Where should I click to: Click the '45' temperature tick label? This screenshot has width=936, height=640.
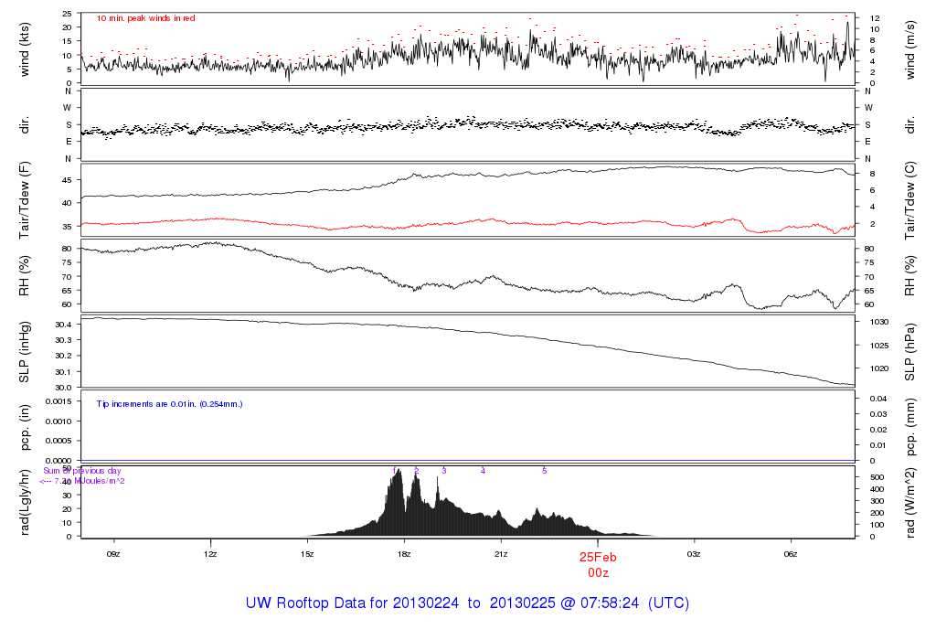[67, 180]
